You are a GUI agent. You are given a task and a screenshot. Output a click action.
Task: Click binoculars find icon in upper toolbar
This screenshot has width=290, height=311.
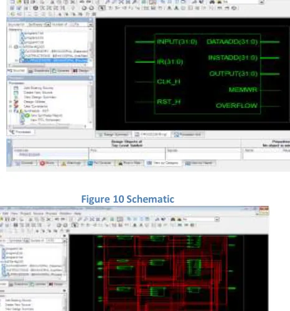point(212,2)
